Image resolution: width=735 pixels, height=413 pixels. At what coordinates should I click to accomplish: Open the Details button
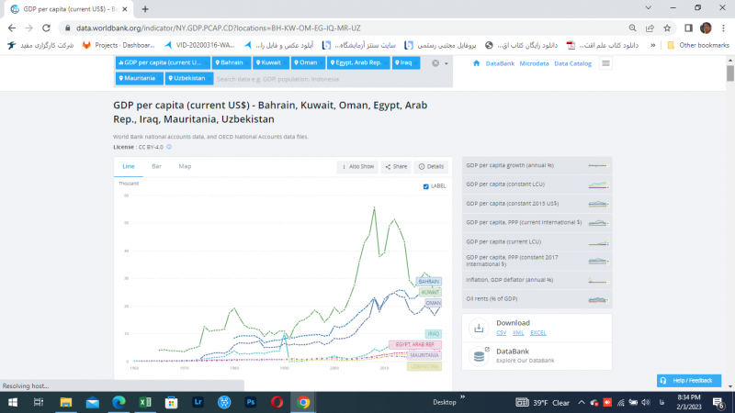(431, 166)
